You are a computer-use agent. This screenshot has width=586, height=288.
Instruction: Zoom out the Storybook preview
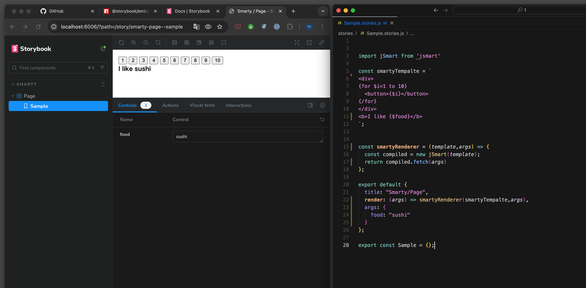146,43
